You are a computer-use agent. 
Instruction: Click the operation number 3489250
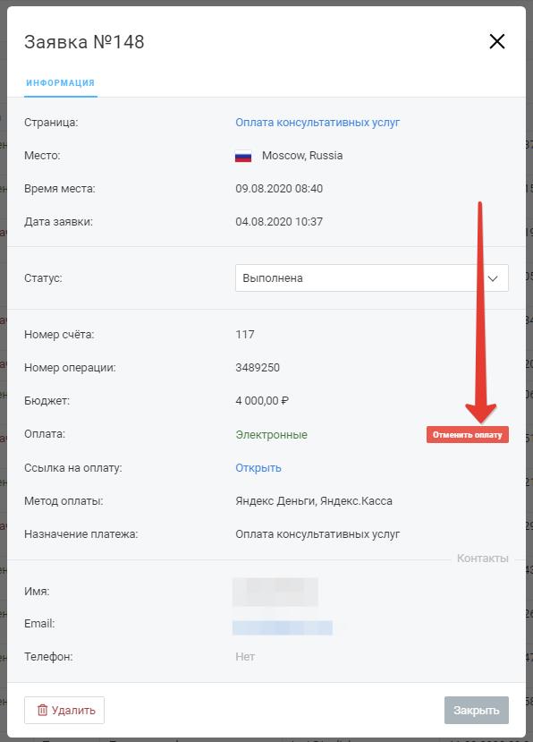click(x=258, y=368)
